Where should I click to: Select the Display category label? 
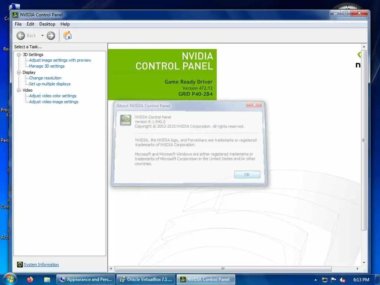click(29, 72)
